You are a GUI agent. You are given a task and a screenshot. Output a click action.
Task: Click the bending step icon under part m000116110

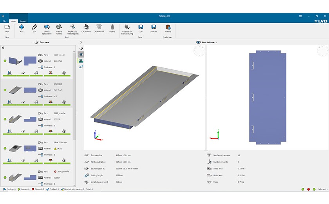tap(51, 73)
